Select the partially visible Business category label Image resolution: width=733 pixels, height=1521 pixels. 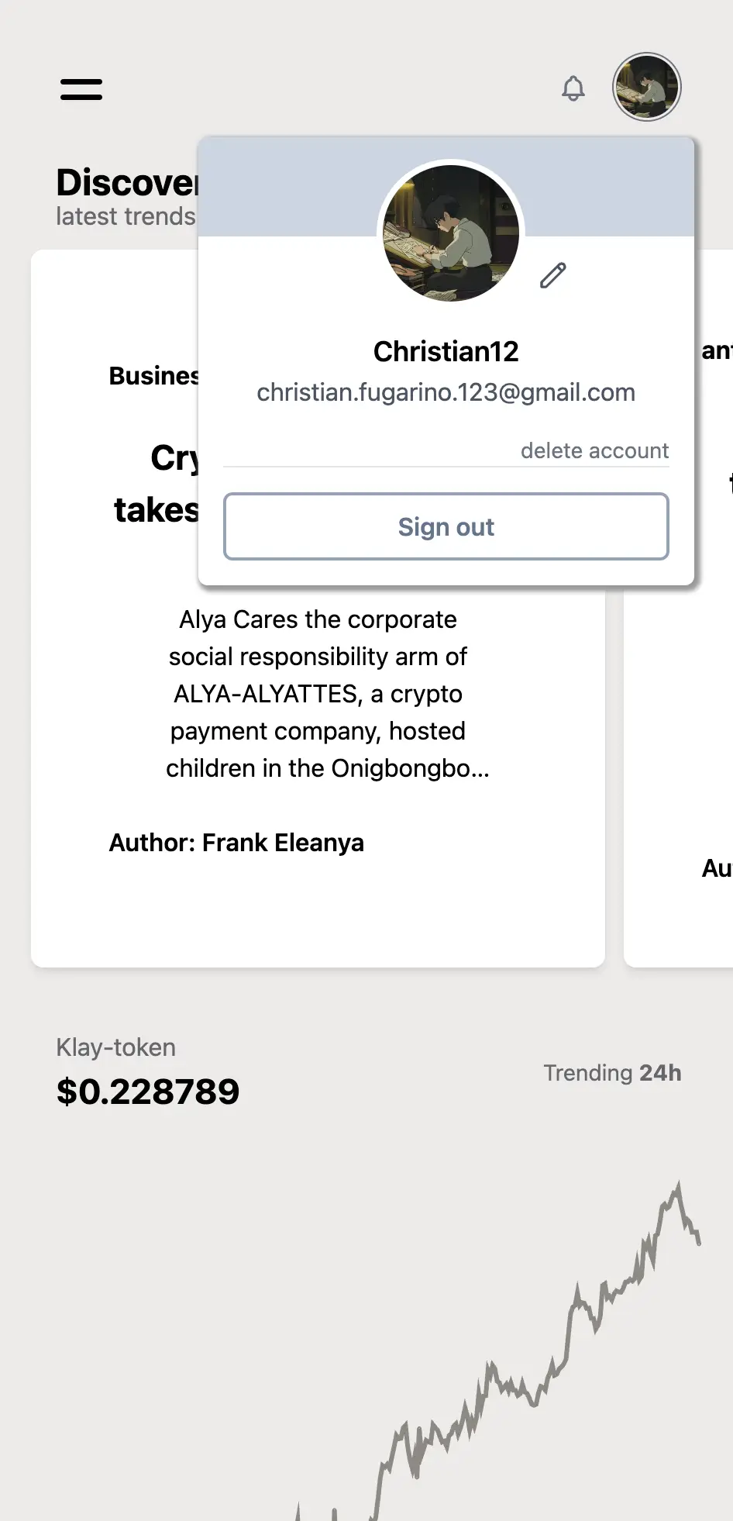click(x=153, y=376)
